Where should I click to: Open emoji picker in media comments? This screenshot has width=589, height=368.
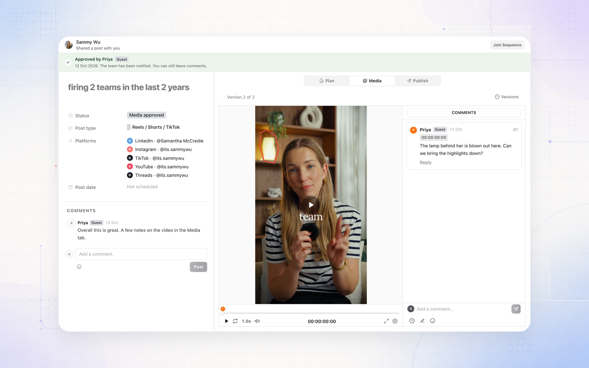[433, 321]
